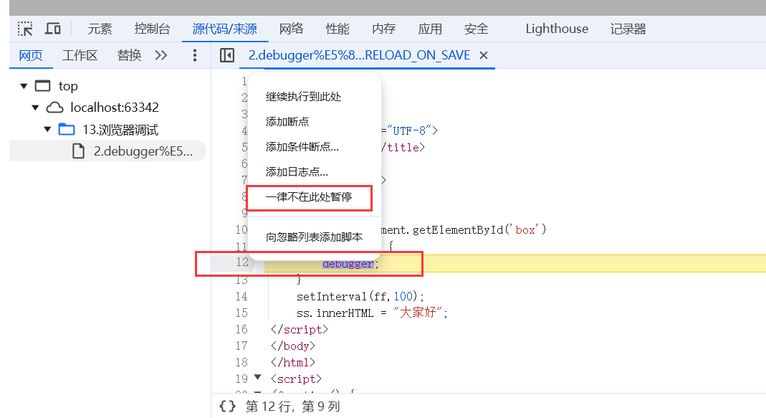Select the 替换 sidebar tab

coord(130,55)
